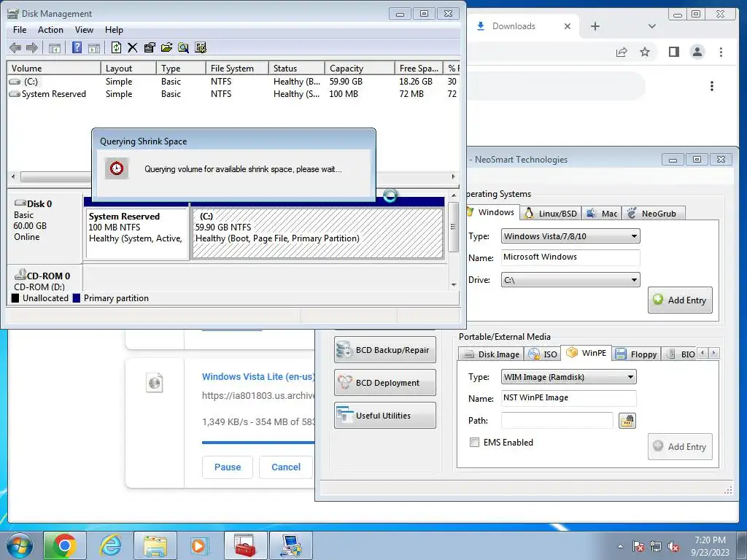Pause the Windows Vista Lite download
Viewport: 747px width, 560px height.
228,467
